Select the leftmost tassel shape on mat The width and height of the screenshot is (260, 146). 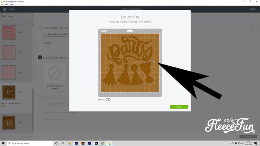pyautogui.click(x=110, y=75)
